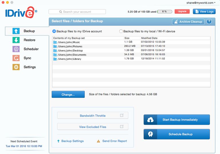
Task: Click the yellow Settings gear icon
Action: (16, 67)
